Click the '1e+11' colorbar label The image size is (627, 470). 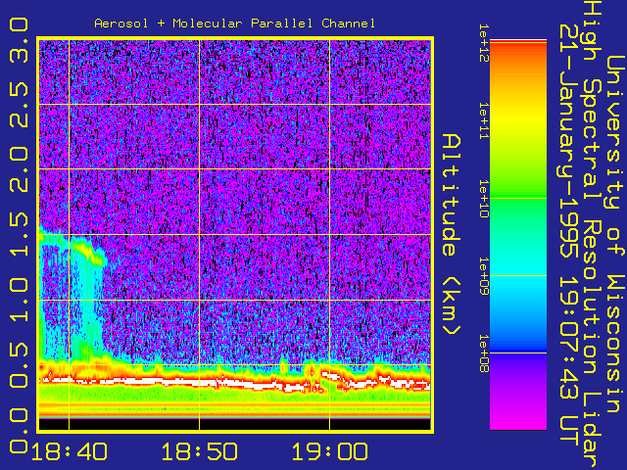point(484,120)
